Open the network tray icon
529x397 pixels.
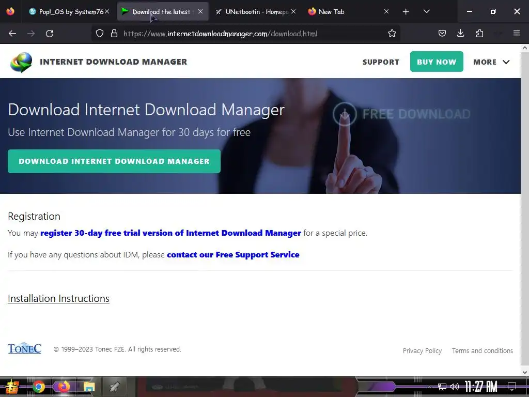click(x=442, y=387)
